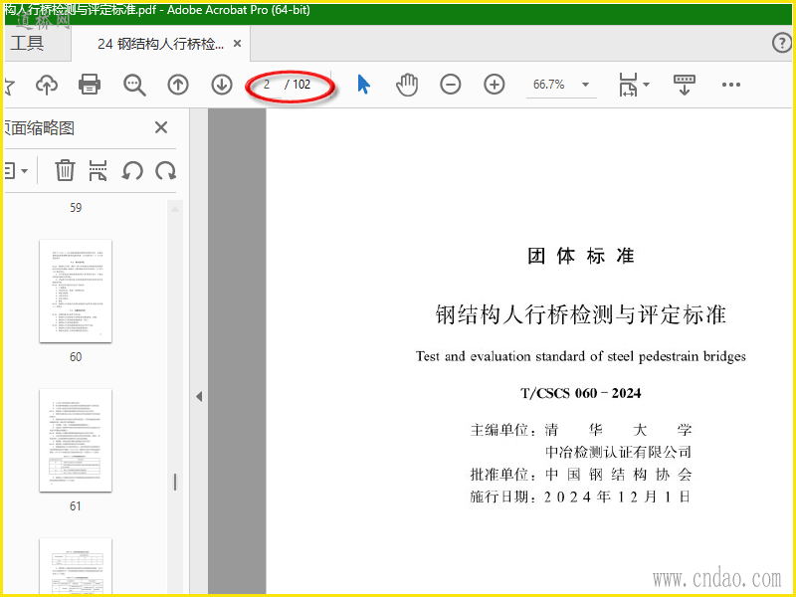Click the page label 59
This screenshot has height=597, width=796.
[76, 208]
